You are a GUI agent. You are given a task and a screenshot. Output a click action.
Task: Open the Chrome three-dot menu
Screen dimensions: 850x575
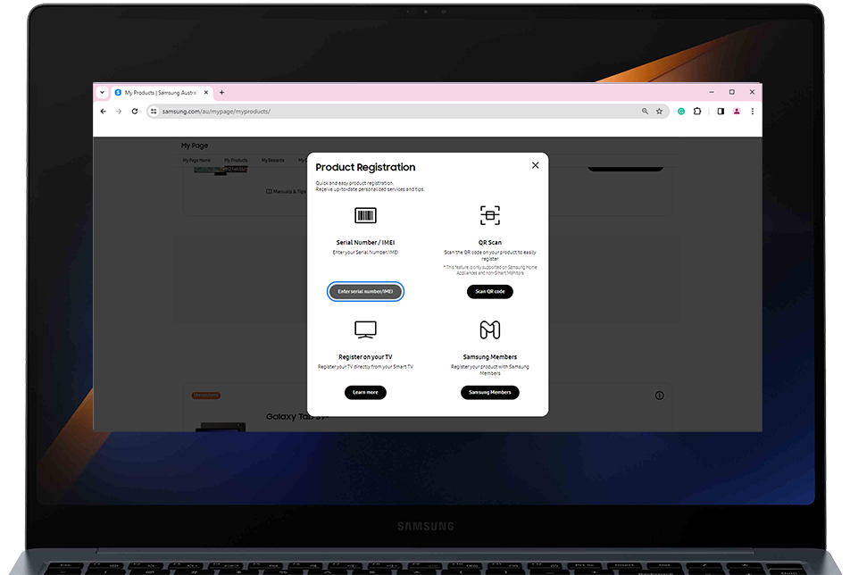point(751,111)
